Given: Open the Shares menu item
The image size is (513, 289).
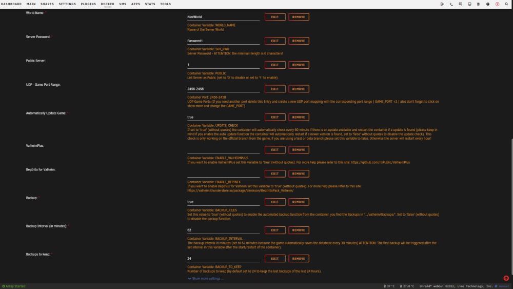Looking at the screenshot, I should 47,4.
